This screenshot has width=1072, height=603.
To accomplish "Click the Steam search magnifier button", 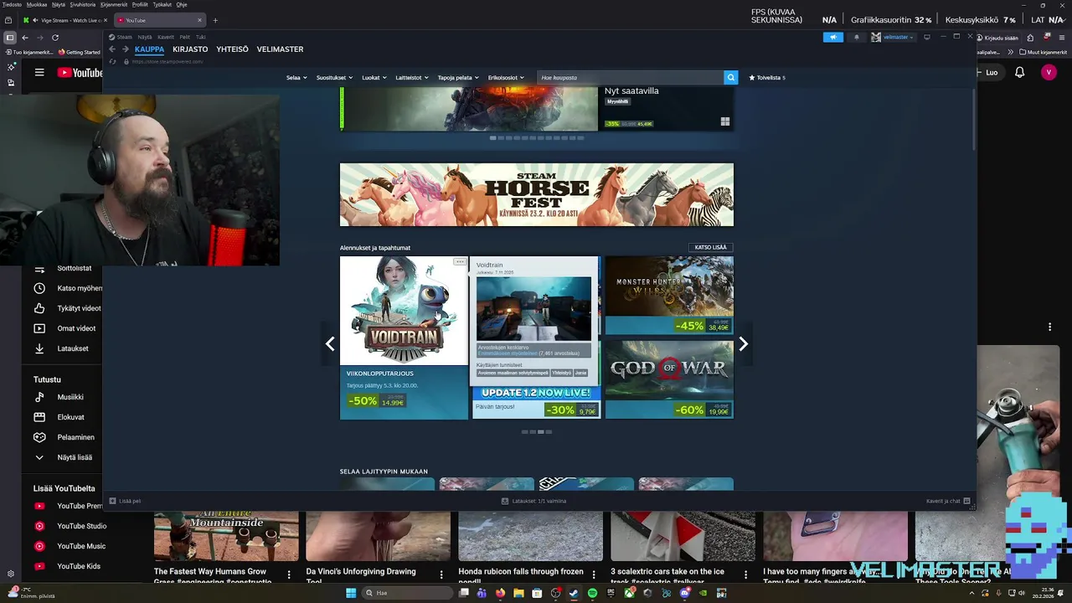I will [730, 77].
